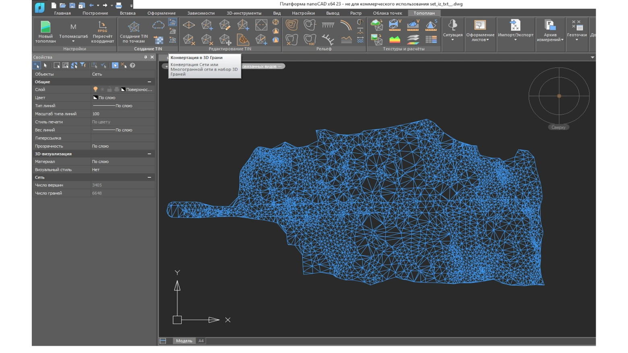Toggle the layer lightbulb visibility icon
Viewport: 628px width, 353px height.
pyautogui.click(x=95, y=89)
